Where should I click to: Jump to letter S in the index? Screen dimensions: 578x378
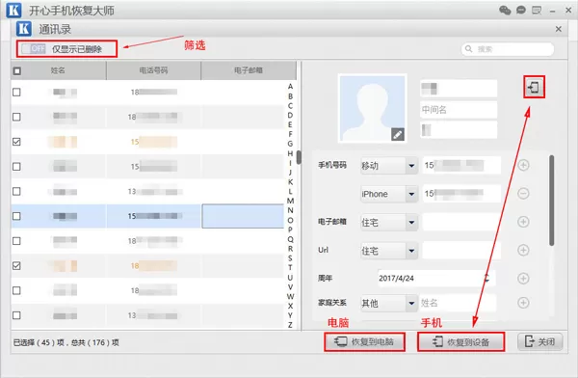coord(291,258)
